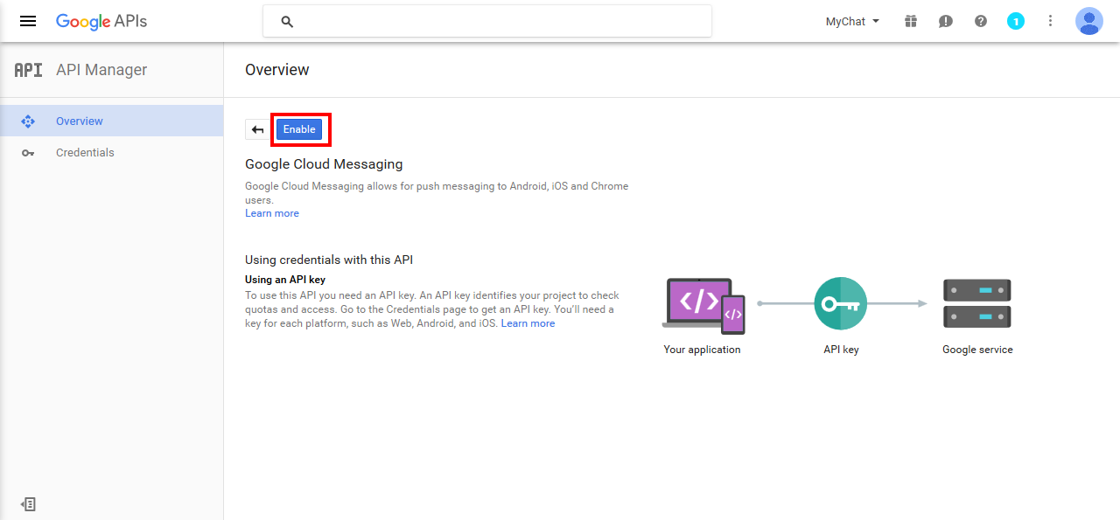
Task: Open the apps grid launcher
Action: (x=910, y=21)
